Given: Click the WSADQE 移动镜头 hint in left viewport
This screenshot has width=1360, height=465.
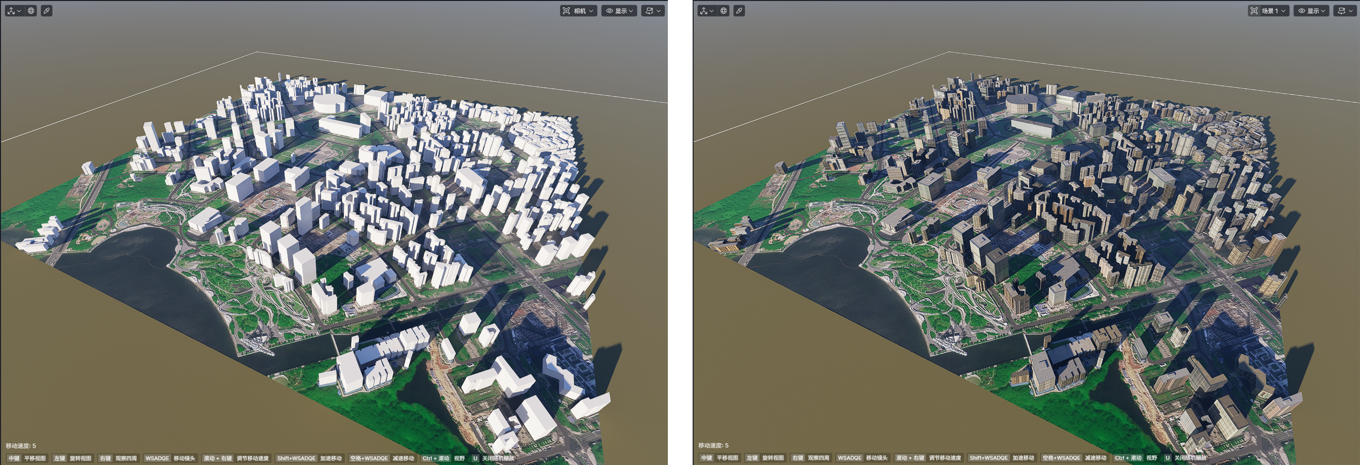Looking at the screenshot, I should [x=170, y=458].
